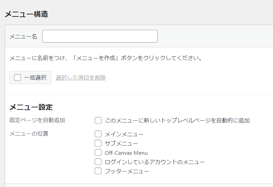The width and height of the screenshot is (273, 187).
Task: Click the フッターメニュー label text
Action: [x=127, y=171]
